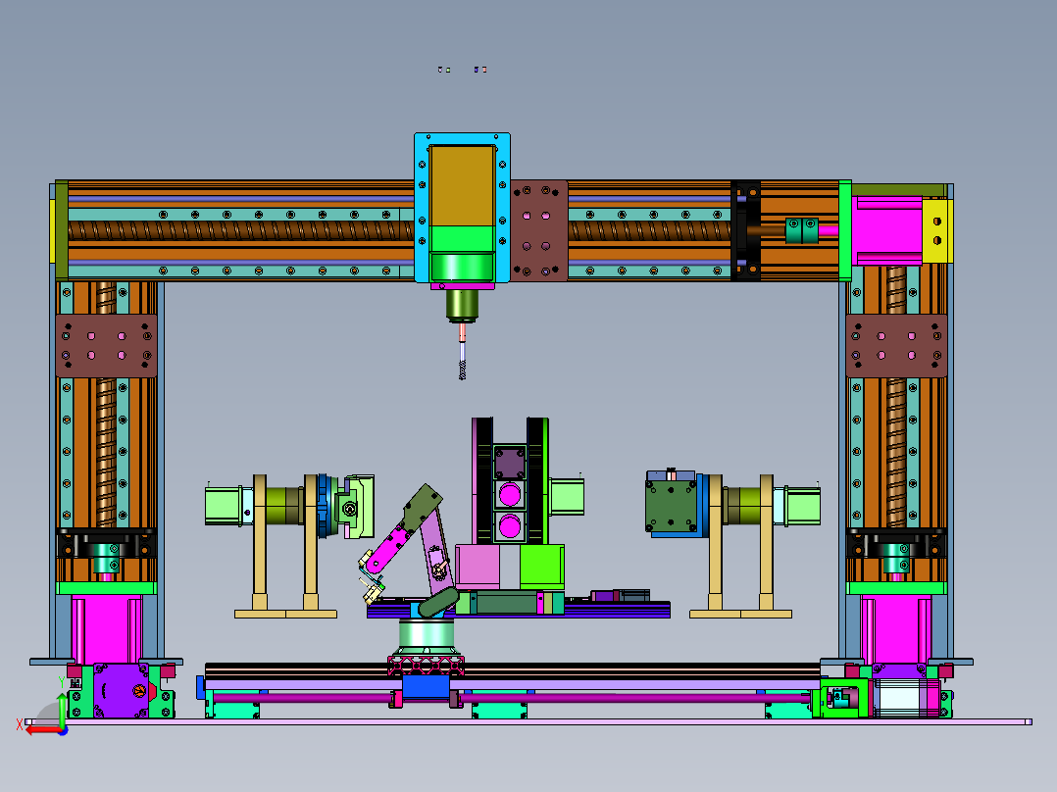Select the pink square block left of green block
Viewport: 1057px width, 792px height.
[x=478, y=567]
